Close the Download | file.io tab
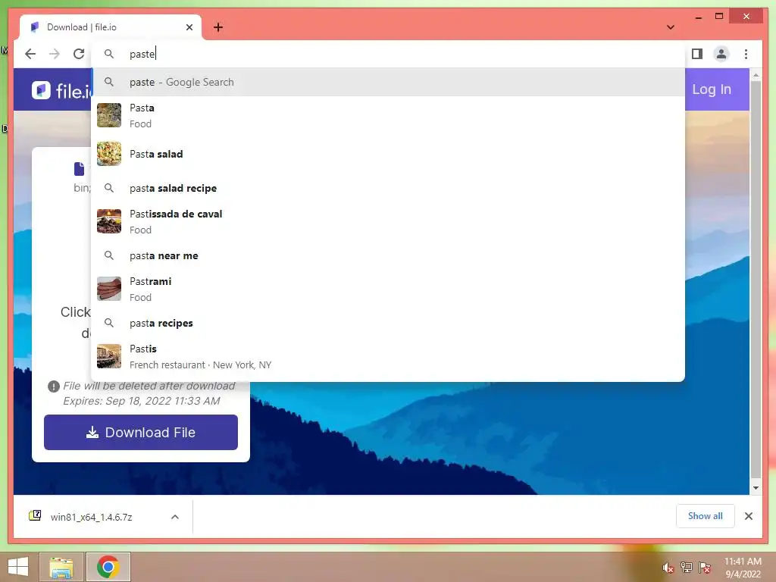 189,27
